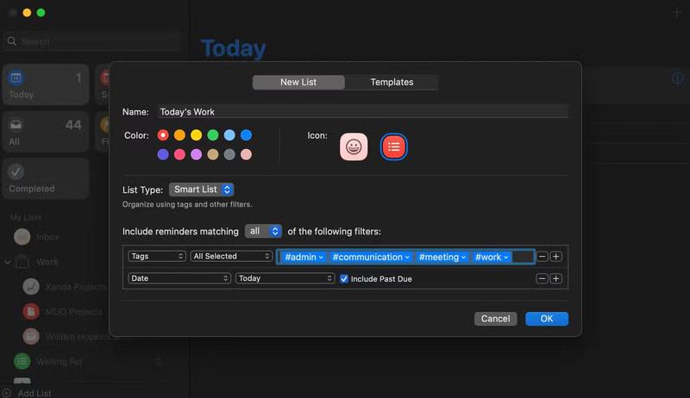This screenshot has height=398, width=690.
Task: Open the Today smart list card
Action: pyautogui.click(x=46, y=84)
